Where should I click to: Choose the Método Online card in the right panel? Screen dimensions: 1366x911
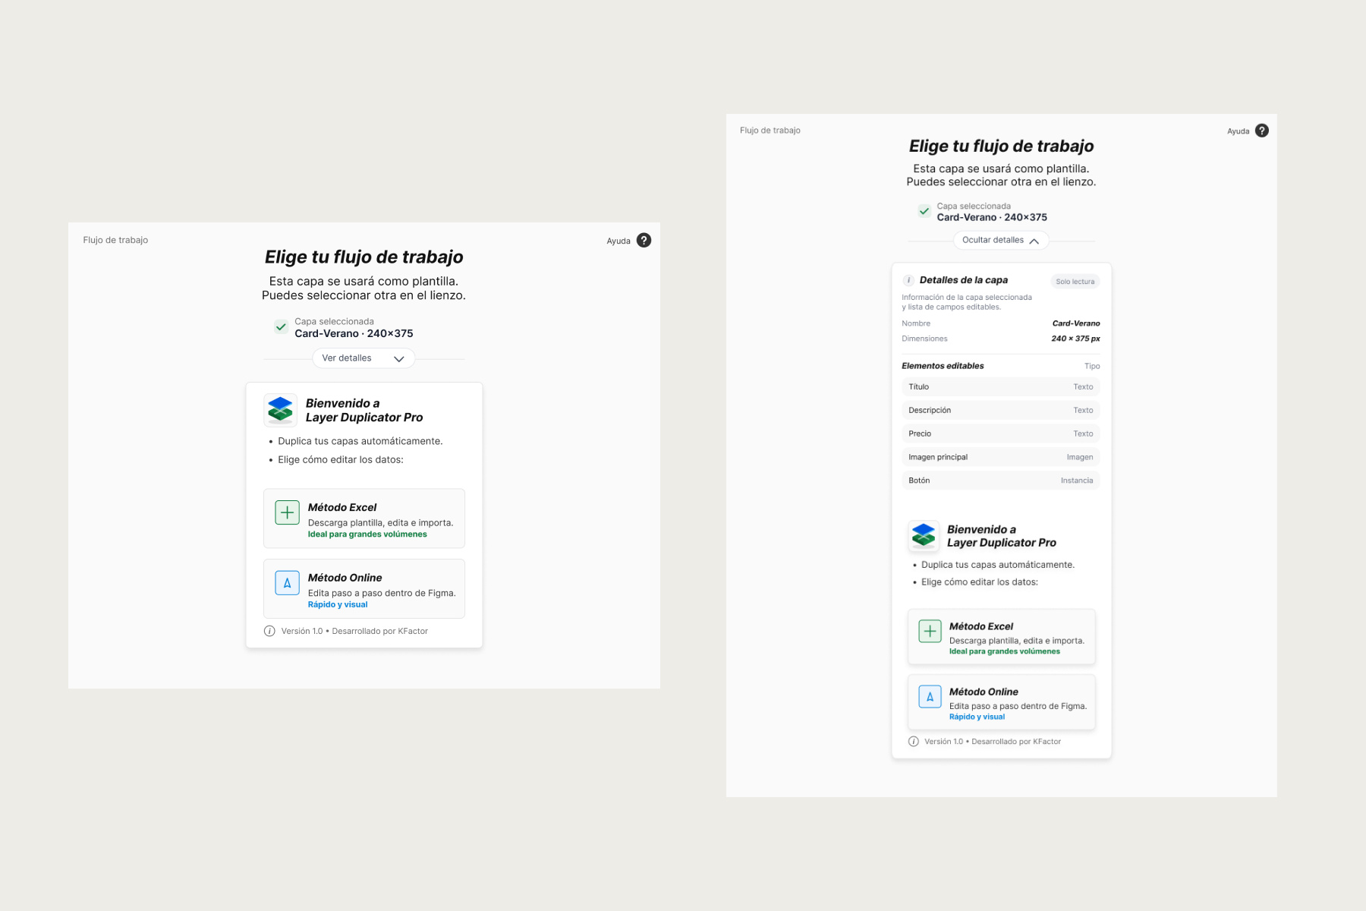[1002, 702]
